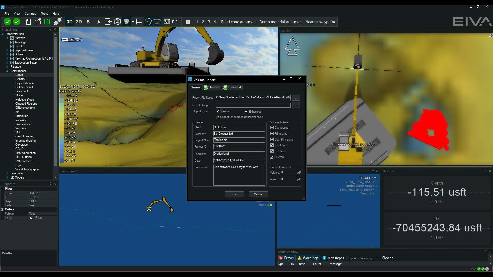Select General tab in Volume Report

point(195,87)
